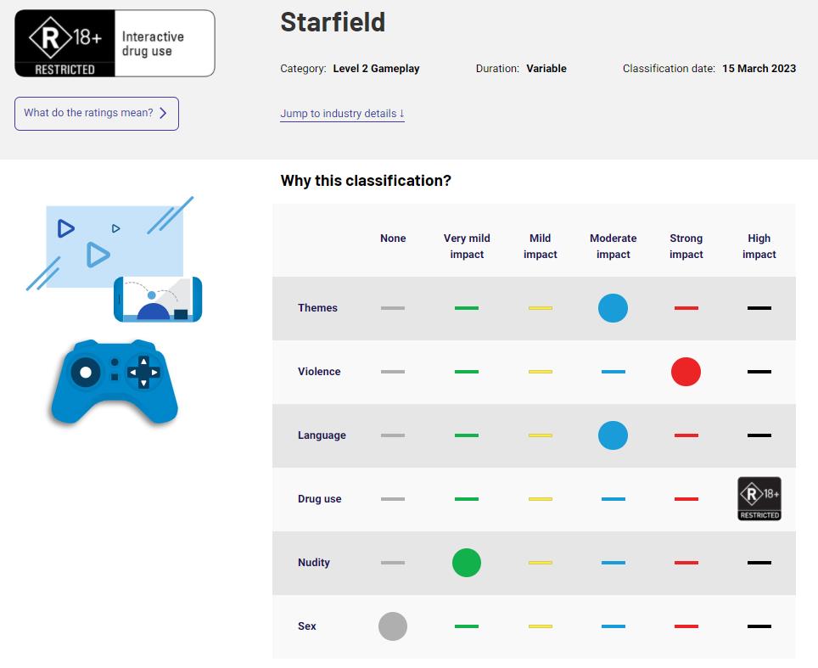Click the red Strong impact dash for Nudity

point(686,563)
